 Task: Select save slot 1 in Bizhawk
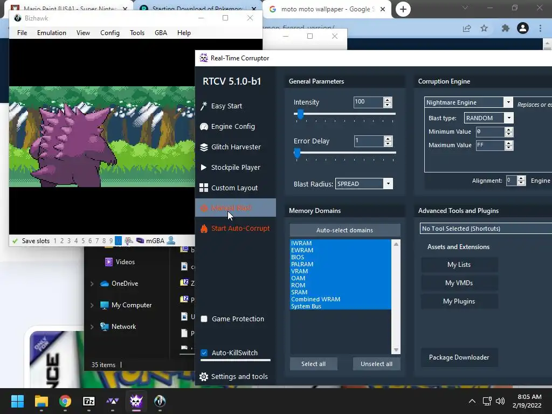click(x=55, y=241)
